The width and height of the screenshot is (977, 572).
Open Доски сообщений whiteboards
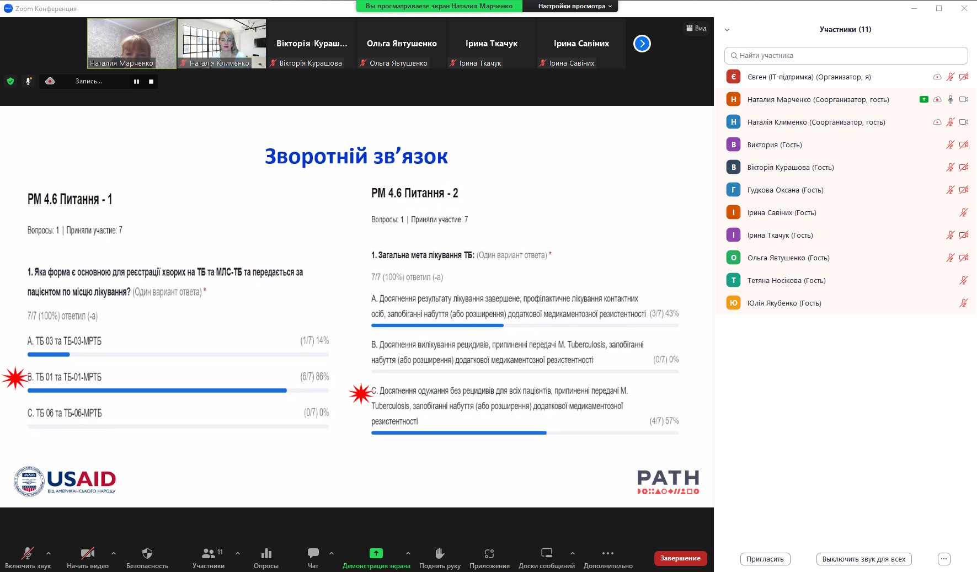coord(546,553)
